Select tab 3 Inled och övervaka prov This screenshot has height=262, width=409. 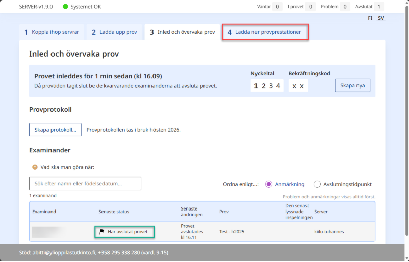pos(182,32)
